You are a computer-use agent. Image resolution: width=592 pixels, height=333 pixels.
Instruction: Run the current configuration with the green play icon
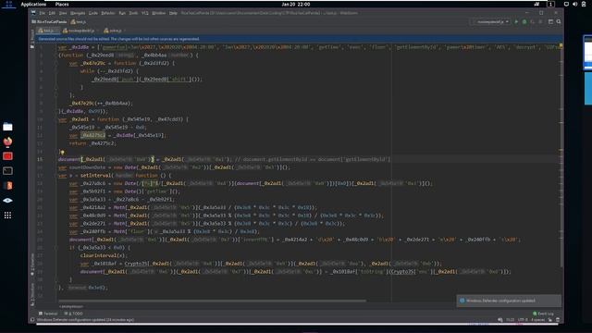tap(516, 22)
